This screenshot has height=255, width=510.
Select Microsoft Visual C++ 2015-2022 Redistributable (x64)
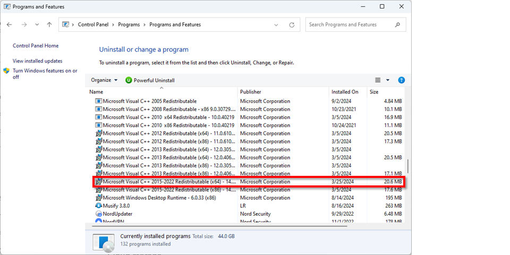click(x=169, y=182)
